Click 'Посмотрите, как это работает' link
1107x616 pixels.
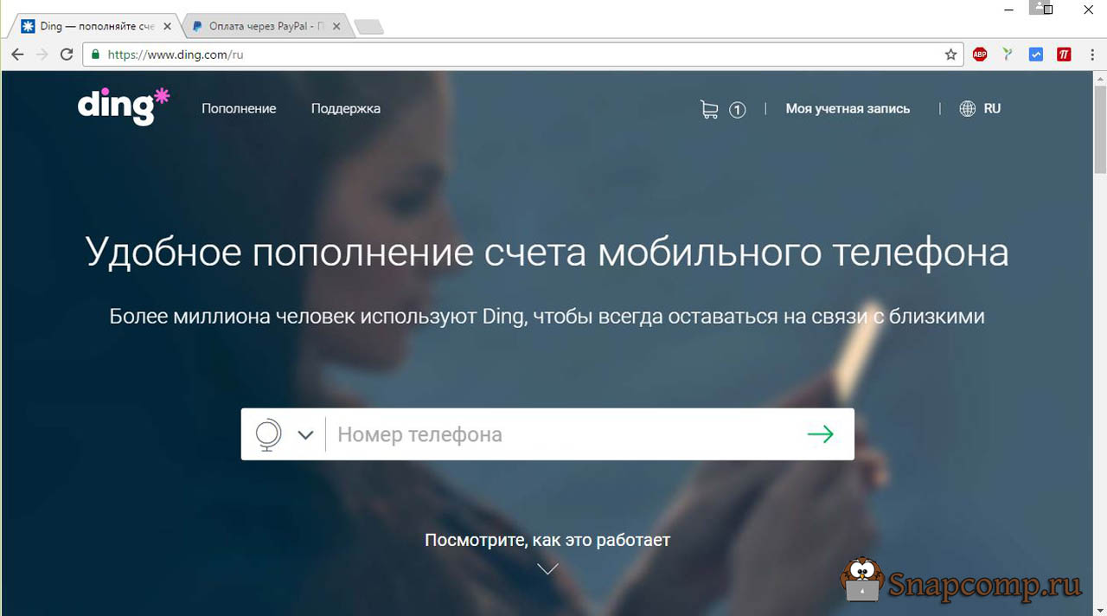(547, 540)
